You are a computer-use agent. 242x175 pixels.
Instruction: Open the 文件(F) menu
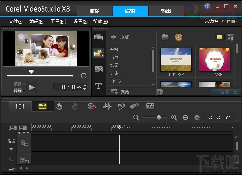15,22
